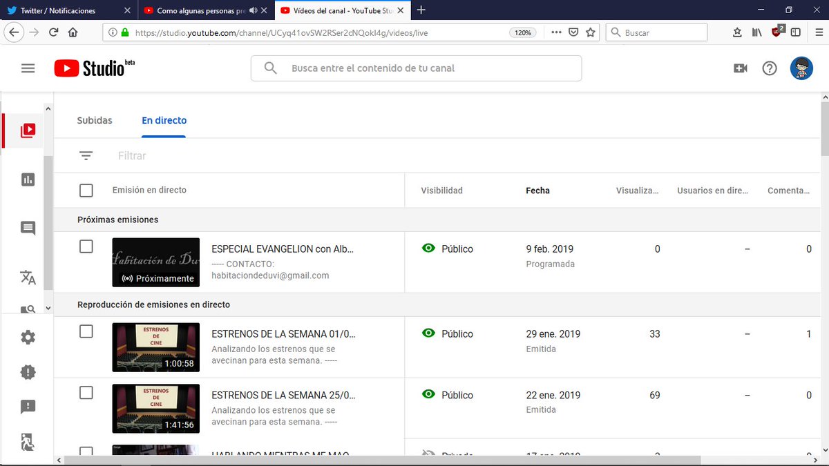Switch to the 'Como algunas personas' browser tab
The width and height of the screenshot is (829, 466).
click(x=206, y=10)
